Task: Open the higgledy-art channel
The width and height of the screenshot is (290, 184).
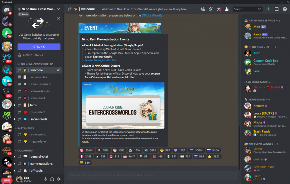Action: tap(39, 141)
